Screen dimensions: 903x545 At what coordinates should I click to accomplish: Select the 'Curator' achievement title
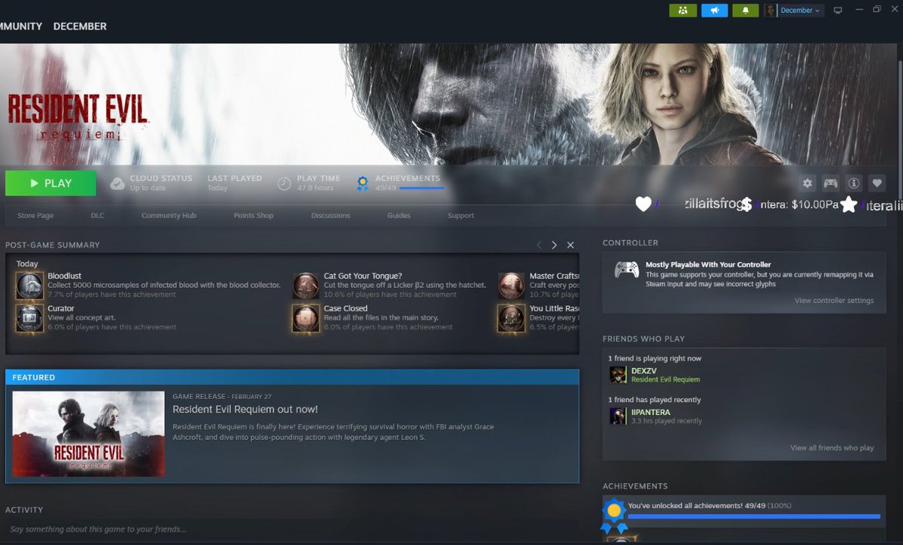(x=61, y=308)
